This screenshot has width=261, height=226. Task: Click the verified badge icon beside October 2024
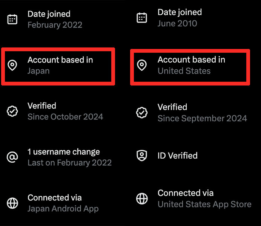(x=12, y=111)
